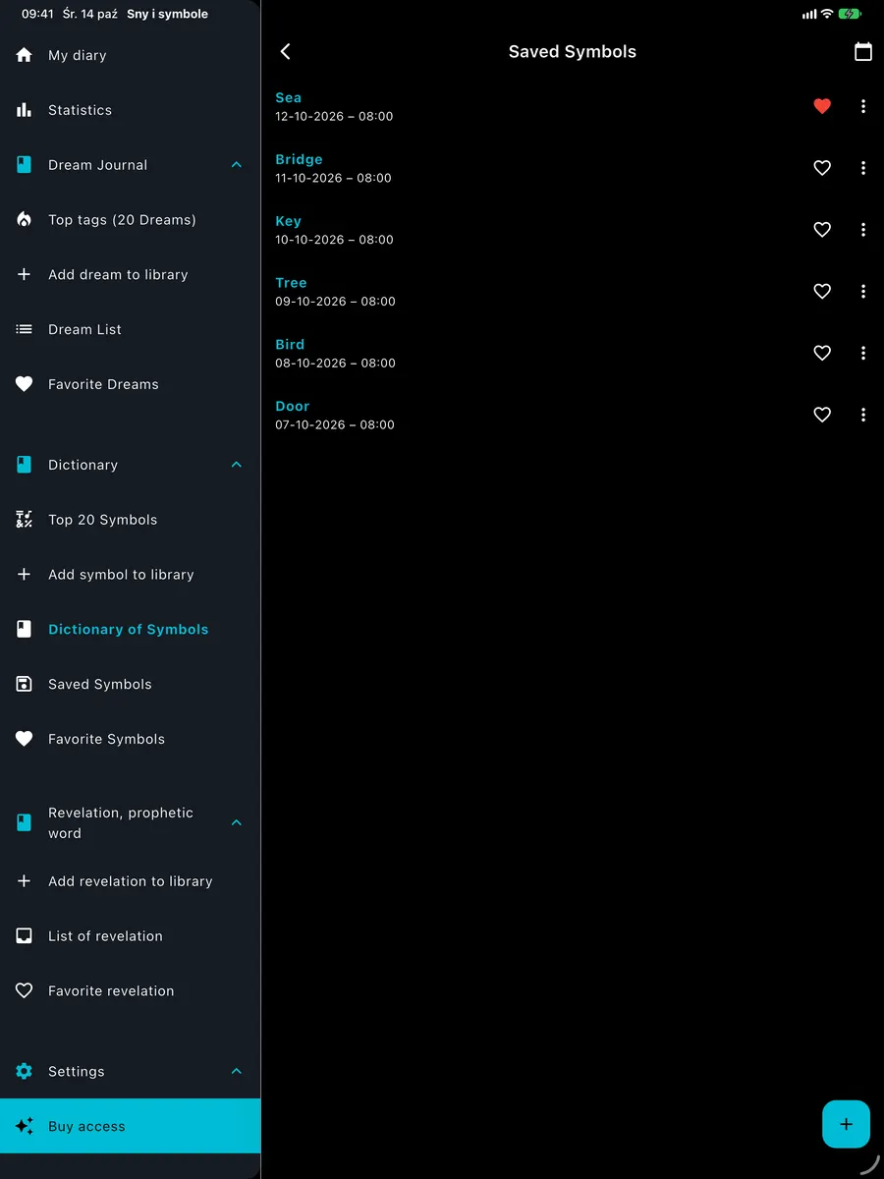Open List of revelation
The image size is (884, 1179).
(x=130, y=936)
